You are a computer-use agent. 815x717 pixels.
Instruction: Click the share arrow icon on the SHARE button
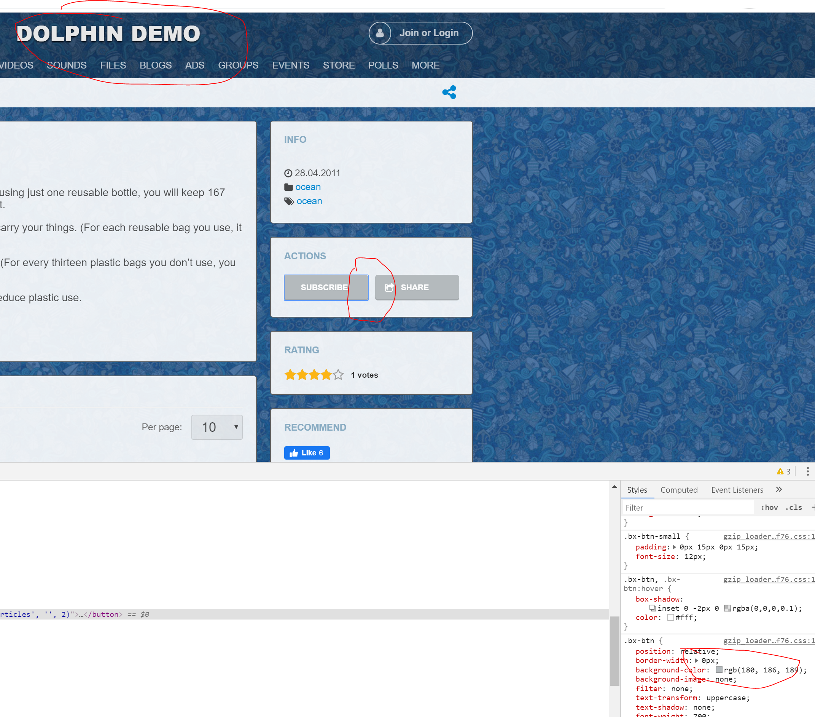click(389, 287)
